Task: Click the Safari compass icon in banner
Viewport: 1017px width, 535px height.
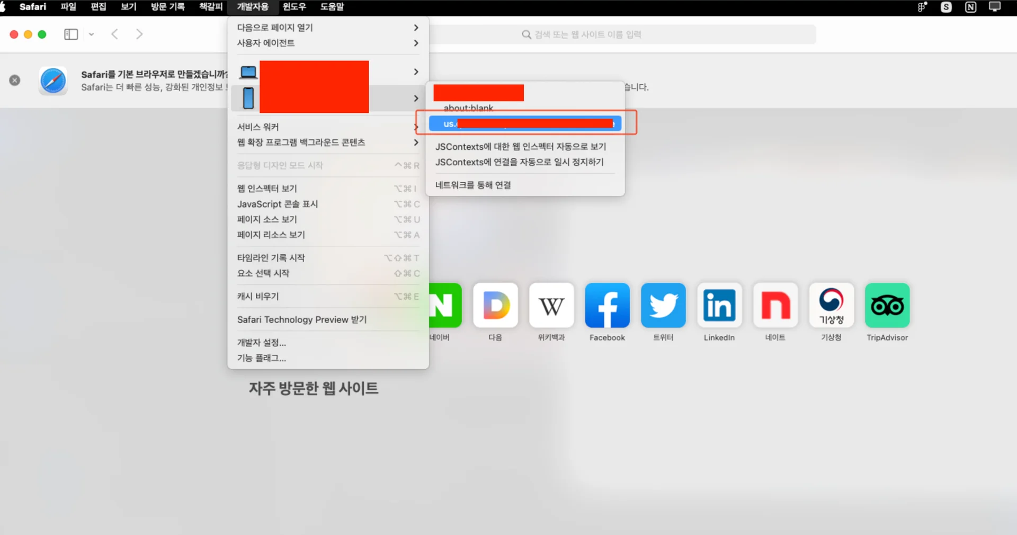Action: 53,81
